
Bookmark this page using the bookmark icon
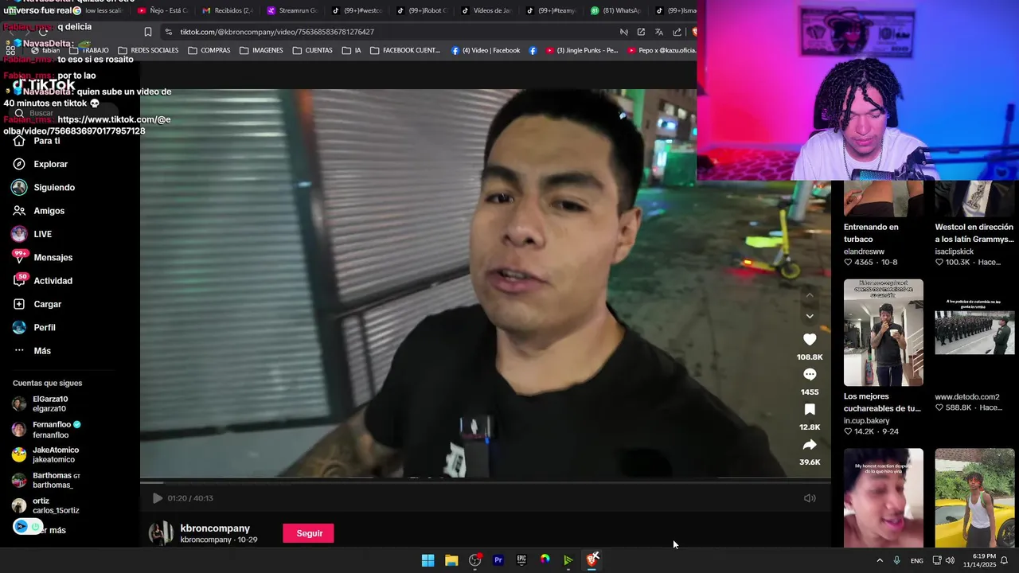[x=148, y=32]
